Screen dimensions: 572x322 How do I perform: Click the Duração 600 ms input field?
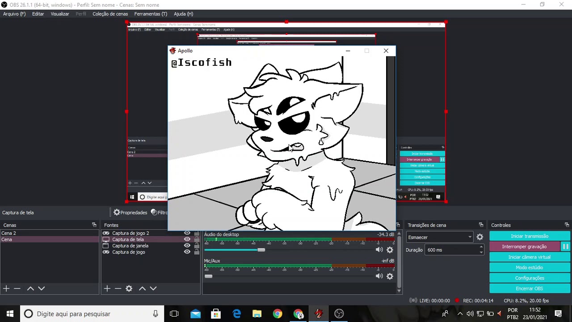(451, 250)
